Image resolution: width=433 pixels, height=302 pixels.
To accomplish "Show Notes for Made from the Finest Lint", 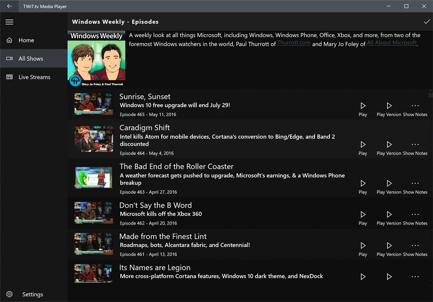I will pos(415,249).
